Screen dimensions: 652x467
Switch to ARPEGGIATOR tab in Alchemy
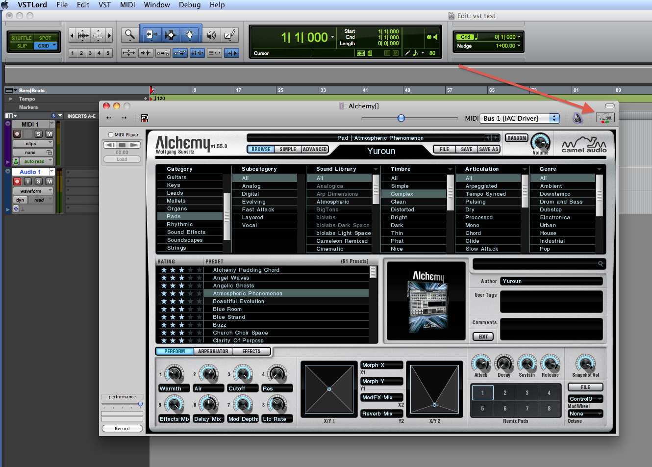pyautogui.click(x=213, y=351)
